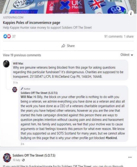View the 1 share details
Image resolution: width=137 pixels, height=167 pixels.
[129, 37]
